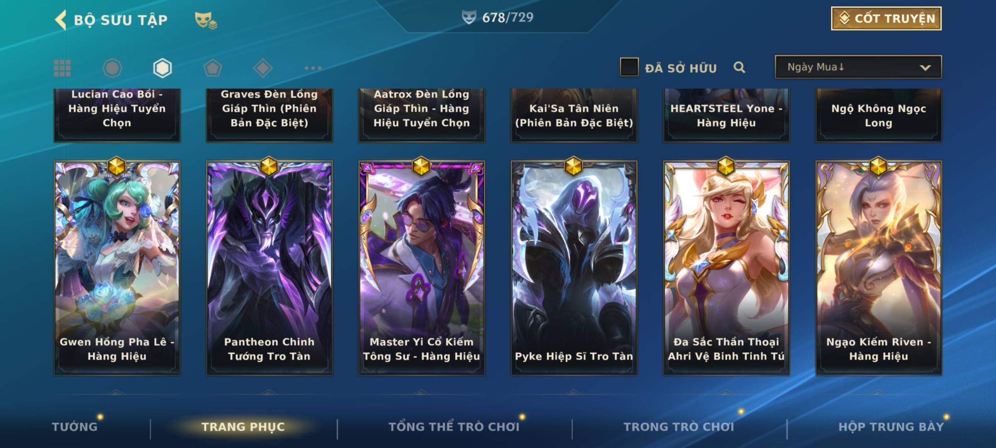Screen dimensions: 996x448
Task: Select the pentagon rarity filter icon
Action: pos(212,68)
